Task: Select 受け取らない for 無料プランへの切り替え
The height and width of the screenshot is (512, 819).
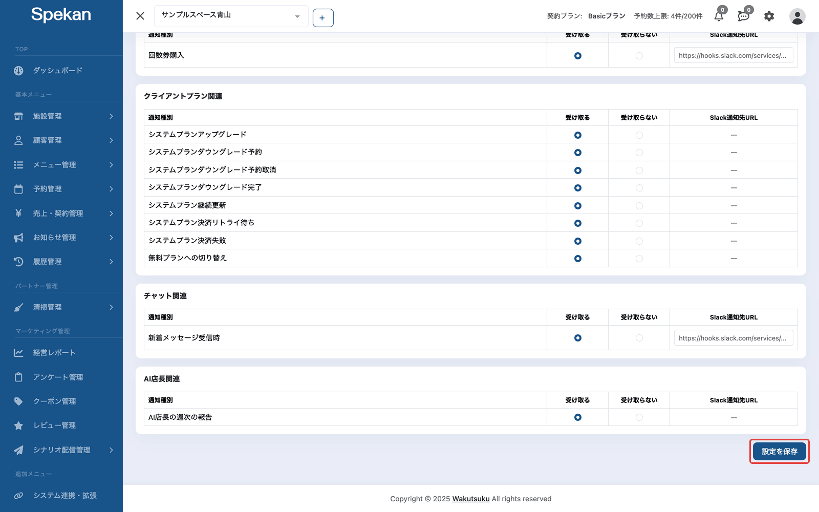Action: pyautogui.click(x=639, y=259)
